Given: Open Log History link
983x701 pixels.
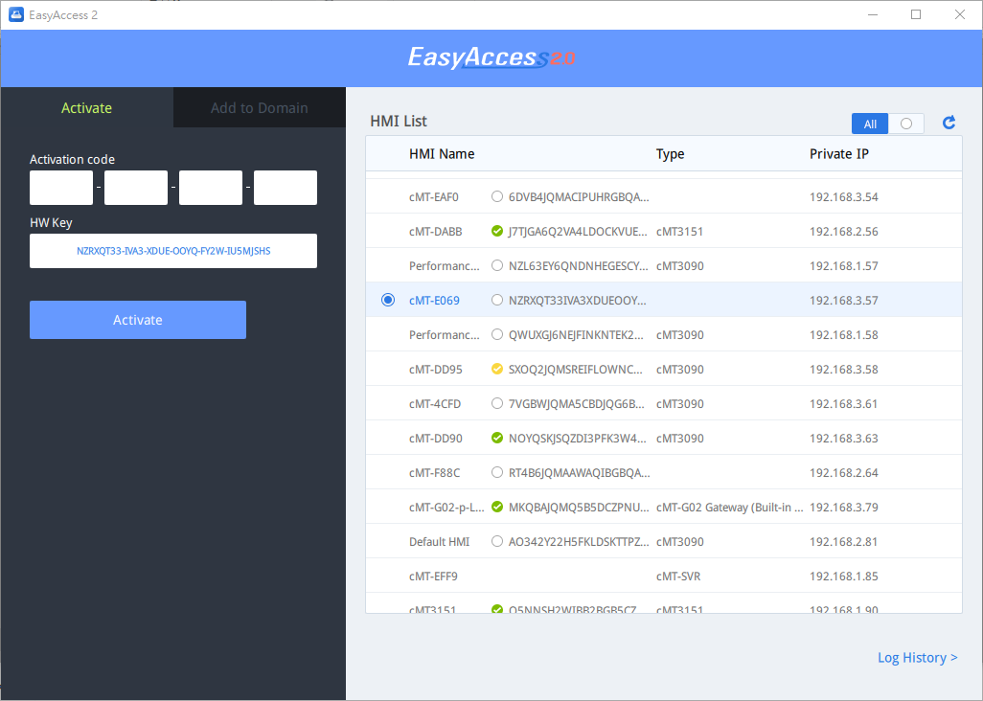Looking at the screenshot, I should (x=917, y=657).
